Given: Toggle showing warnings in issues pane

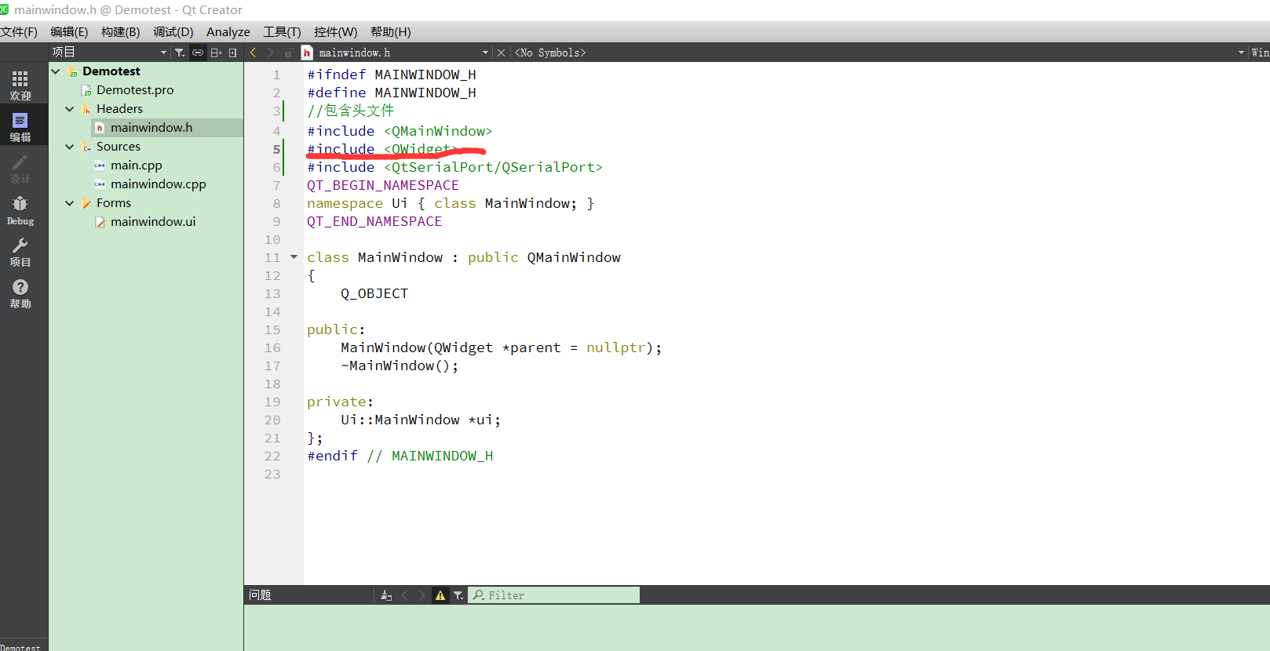Looking at the screenshot, I should point(440,595).
